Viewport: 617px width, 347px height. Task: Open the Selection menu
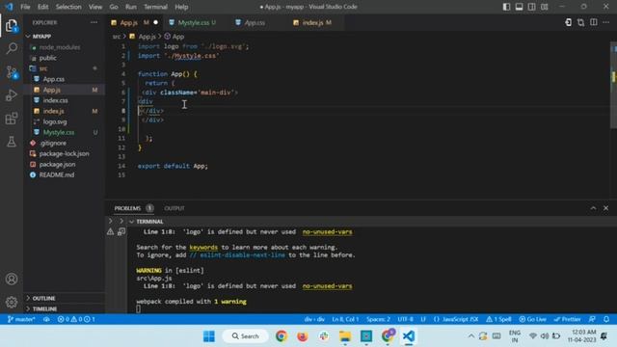(68, 7)
